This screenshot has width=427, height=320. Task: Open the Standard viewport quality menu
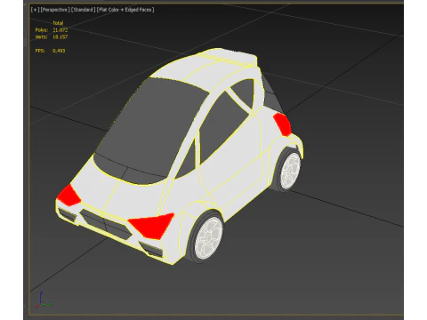[x=84, y=10]
